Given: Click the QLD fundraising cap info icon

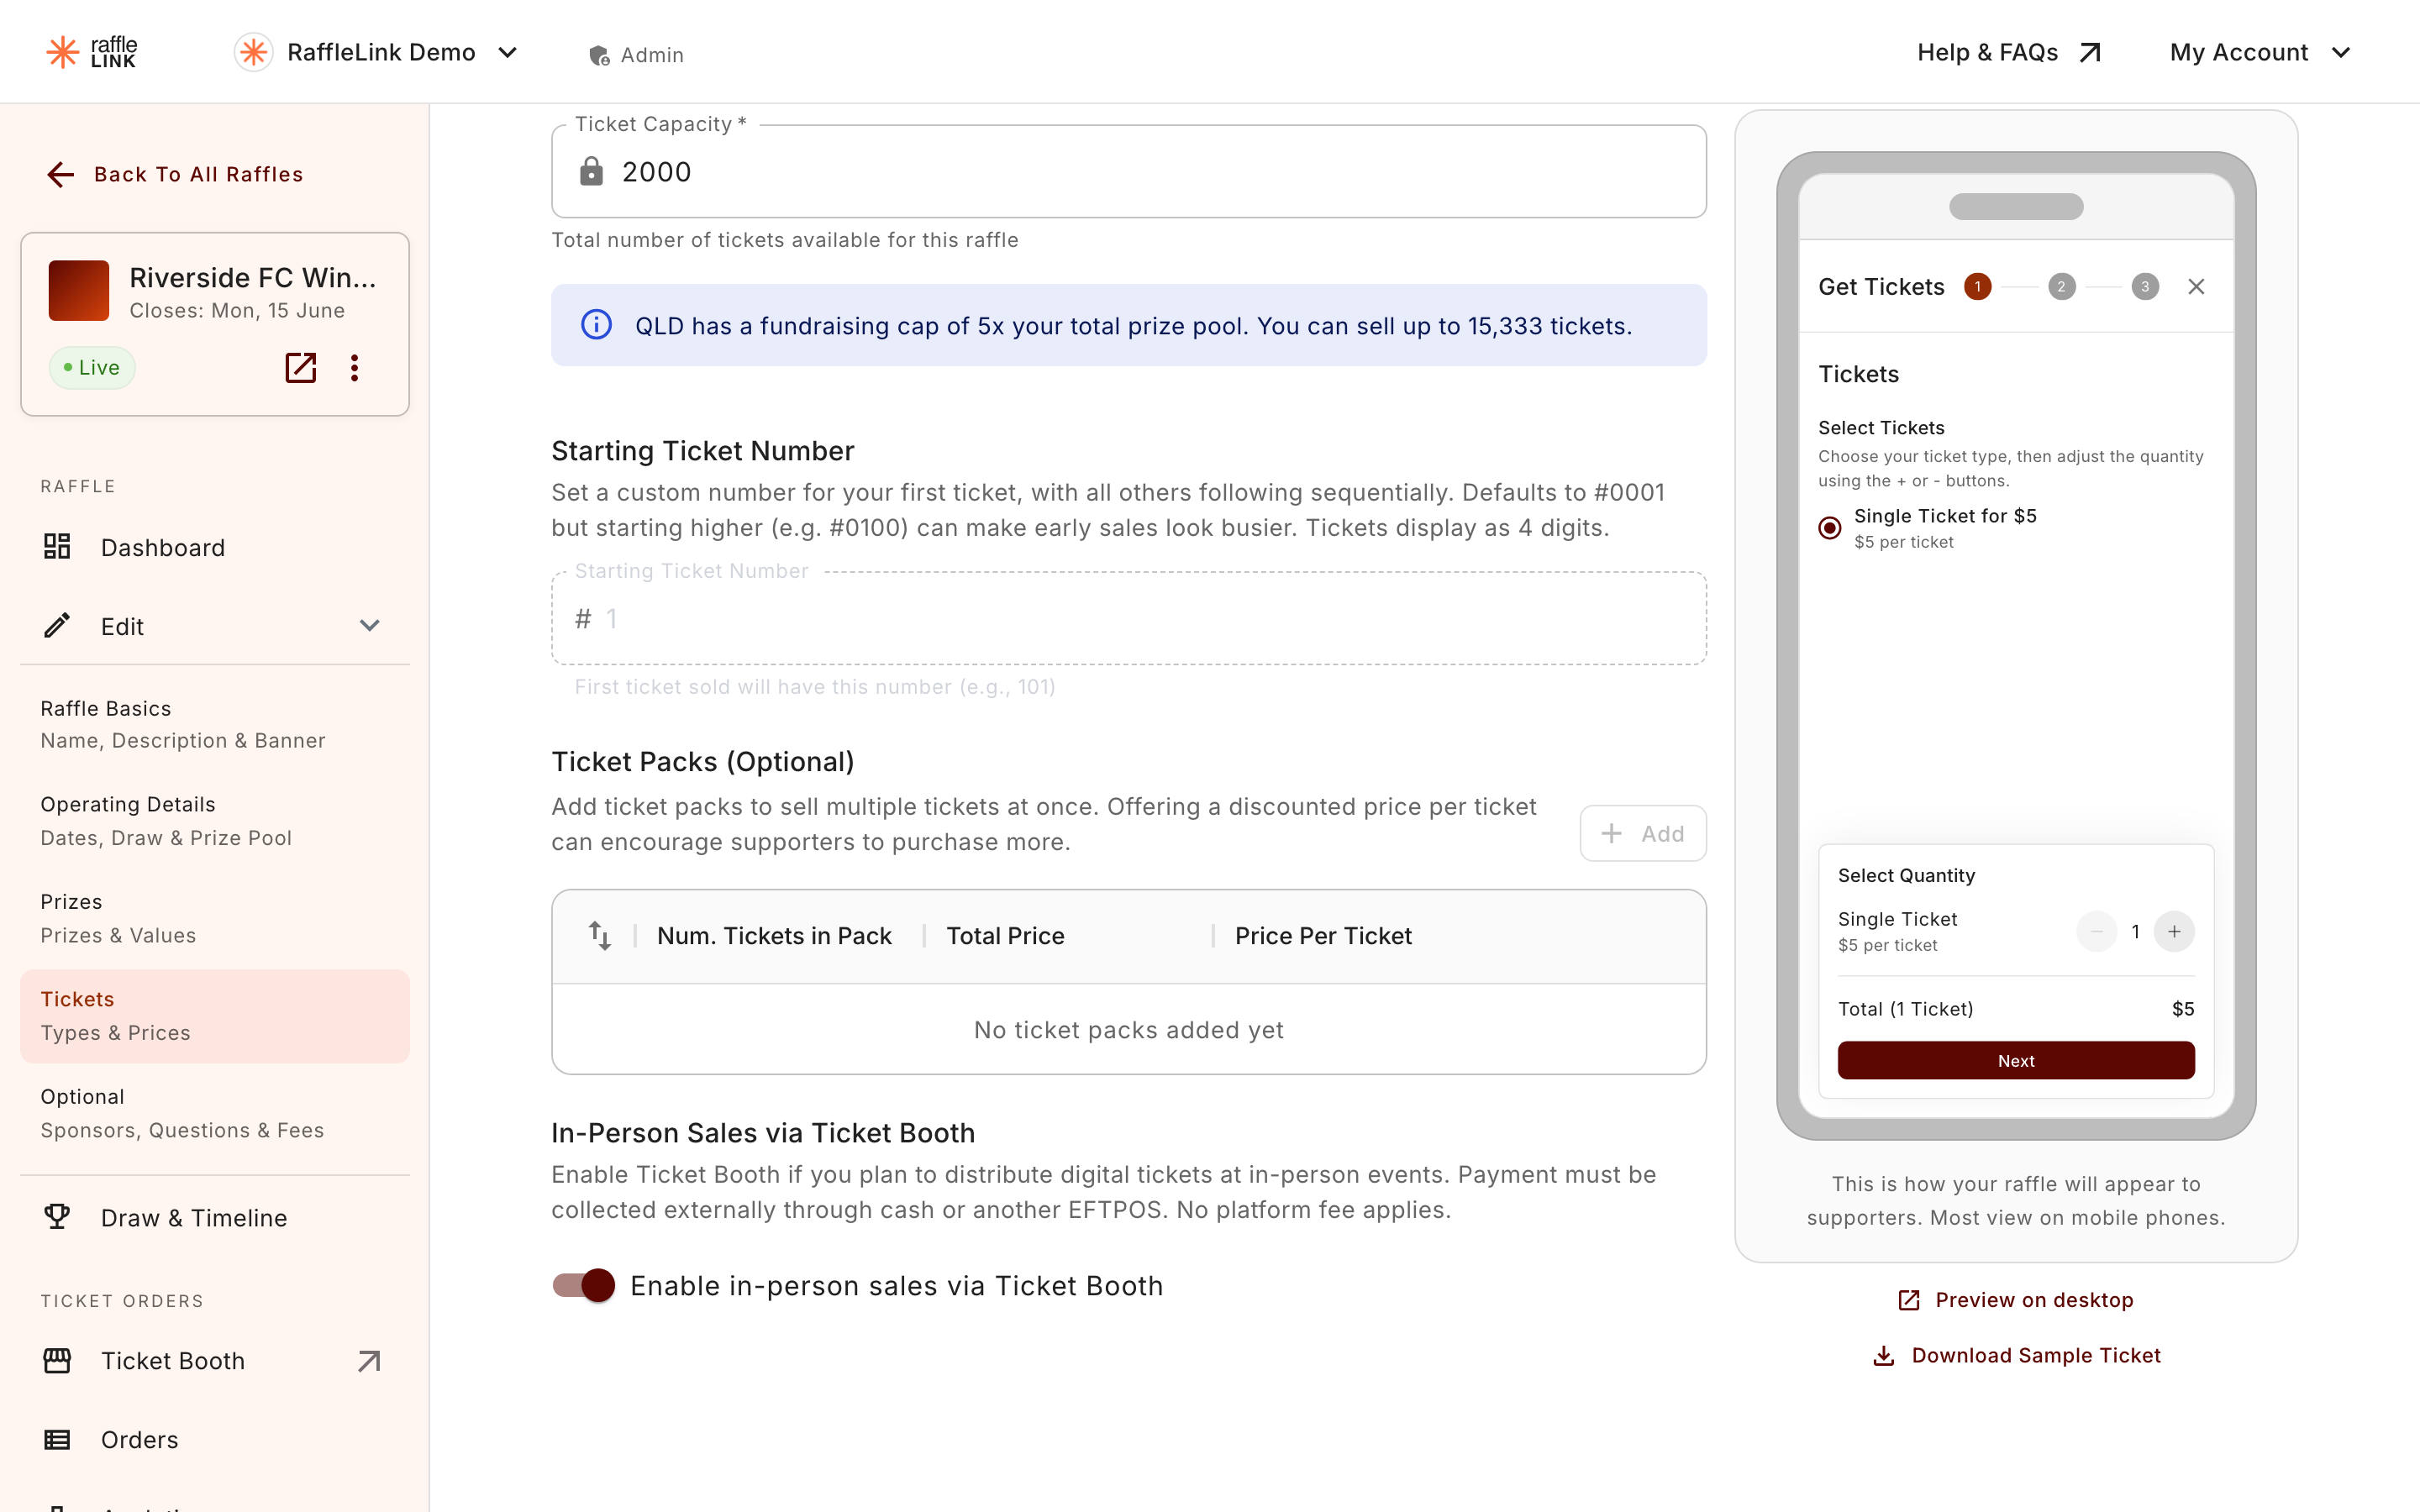Looking at the screenshot, I should pos(596,325).
